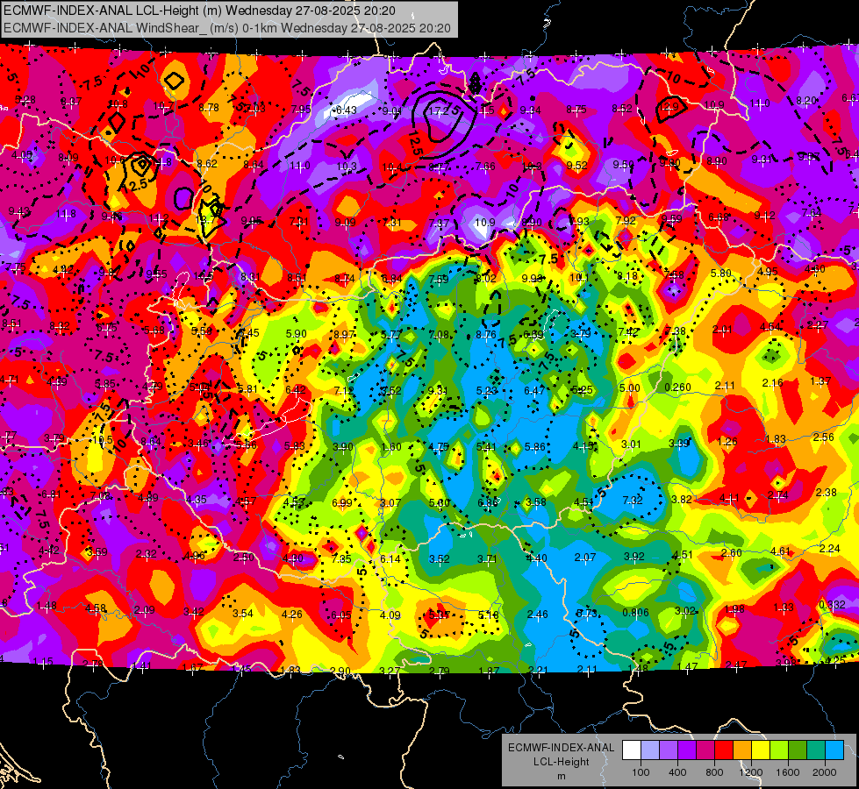Screen dimensions: 859x789
Task: Click the grid value '6.14'
Action: pyautogui.click(x=390, y=558)
